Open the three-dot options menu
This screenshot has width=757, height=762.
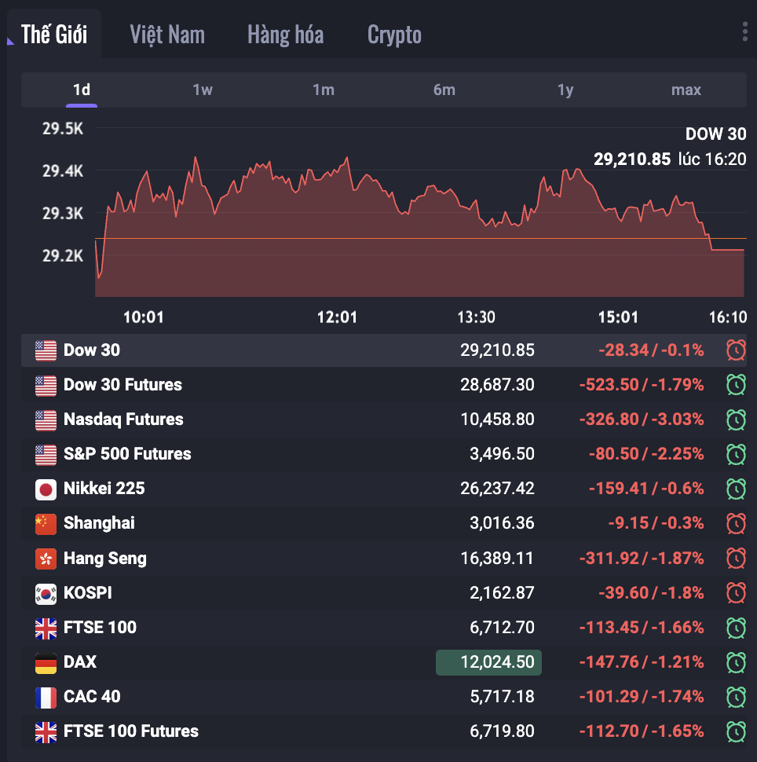744,32
